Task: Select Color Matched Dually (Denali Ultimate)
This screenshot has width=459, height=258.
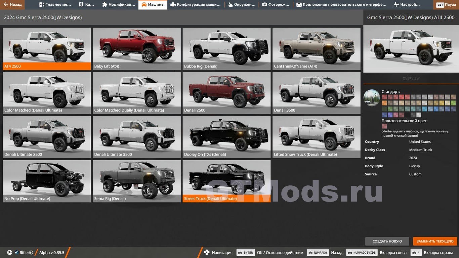Action: click(x=137, y=93)
